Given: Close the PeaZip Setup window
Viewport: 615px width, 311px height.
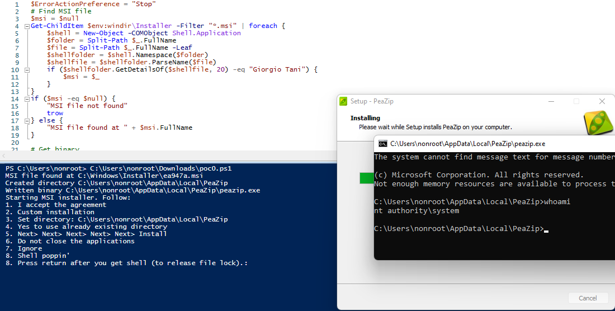Looking at the screenshot, I should click(602, 101).
